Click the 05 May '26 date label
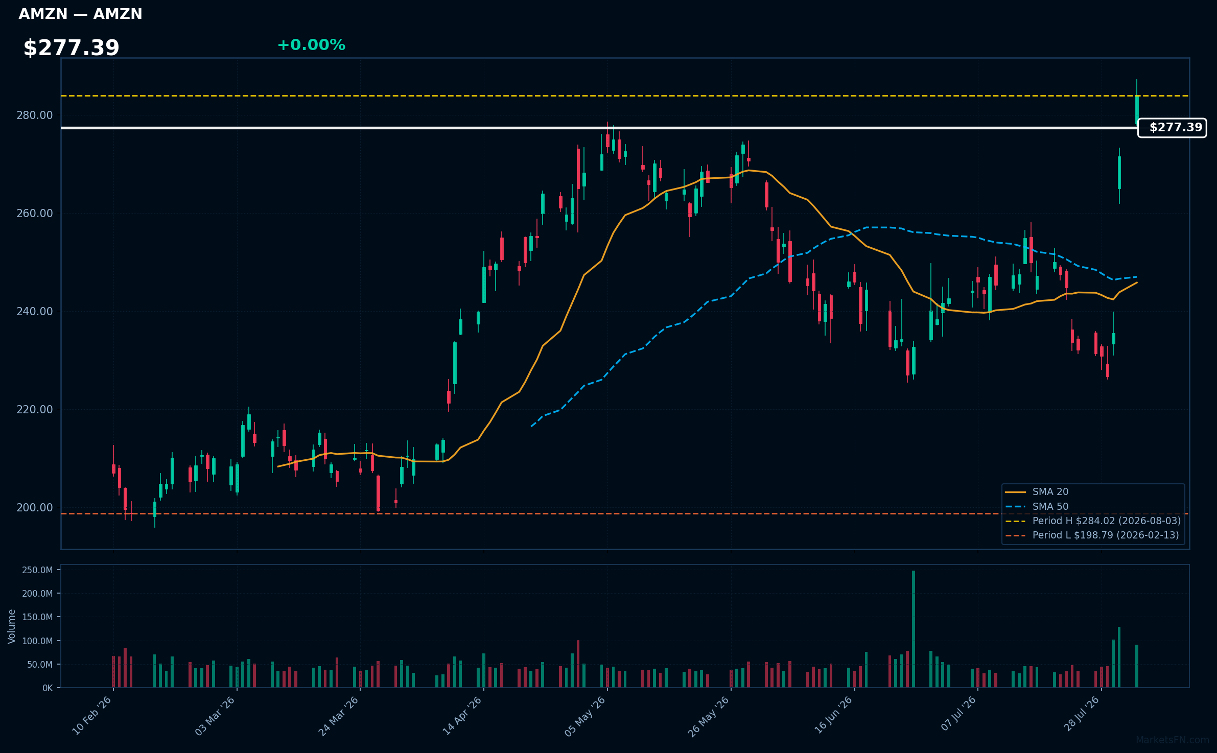1217x753 pixels. pos(586,716)
